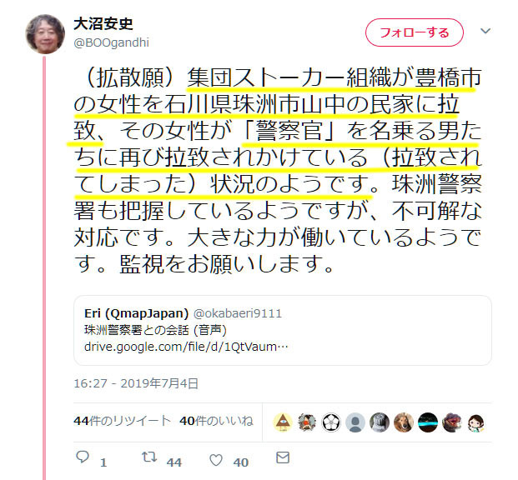Viewport: 518px width, 480px height.
Task: Click the brown dog avatar
Action: 404,422
